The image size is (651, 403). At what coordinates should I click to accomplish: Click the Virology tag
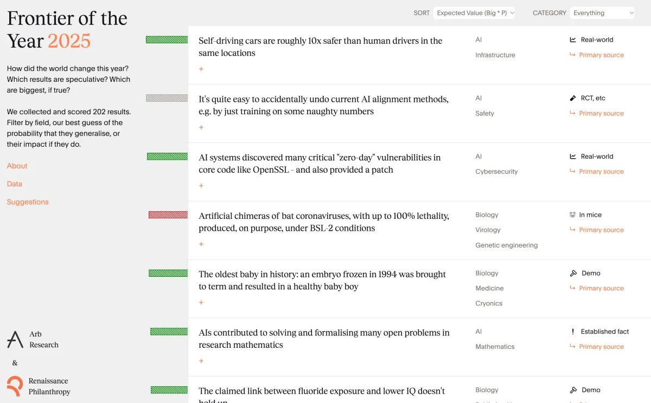488,230
